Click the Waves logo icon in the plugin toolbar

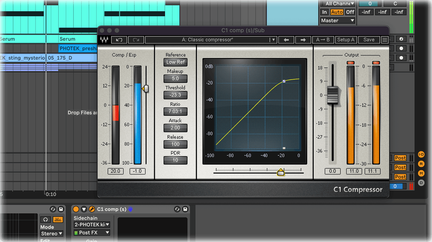[x=104, y=40]
